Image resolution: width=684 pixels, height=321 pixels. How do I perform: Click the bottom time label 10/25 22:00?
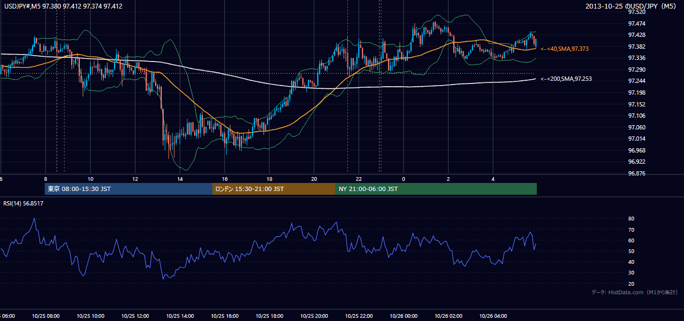359,316
